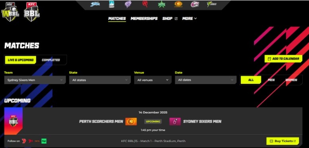The width and height of the screenshot is (309, 148).
Task: Open the Team dropdown showing Sydney Sixers Men
Action: [35, 80]
